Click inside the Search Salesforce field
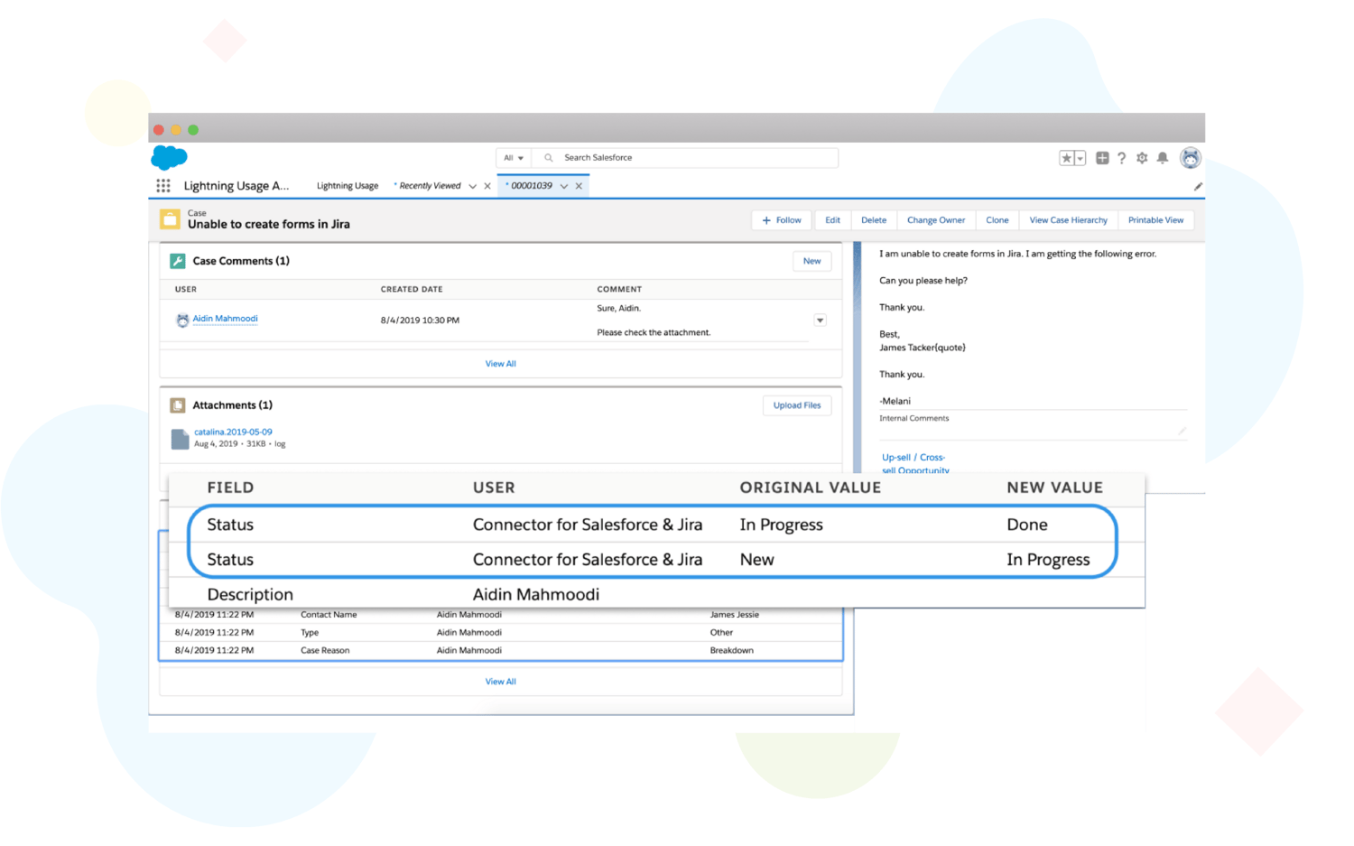1354x846 pixels. [x=686, y=158]
